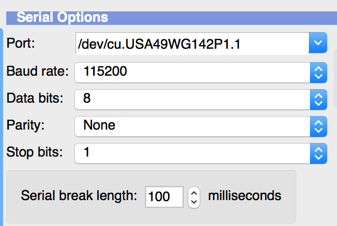
Task: Click the Parity label
Action: pos(25,125)
